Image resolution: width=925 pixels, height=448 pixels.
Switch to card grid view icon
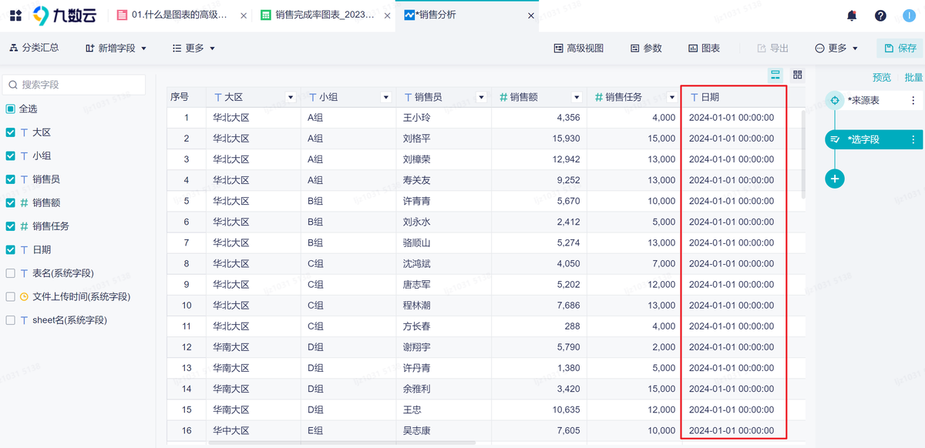(x=798, y=75)
